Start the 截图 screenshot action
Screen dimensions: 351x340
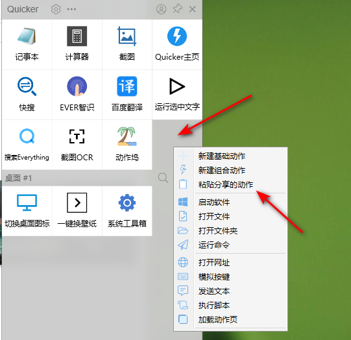pyautogui.click(x=127, y=44)
